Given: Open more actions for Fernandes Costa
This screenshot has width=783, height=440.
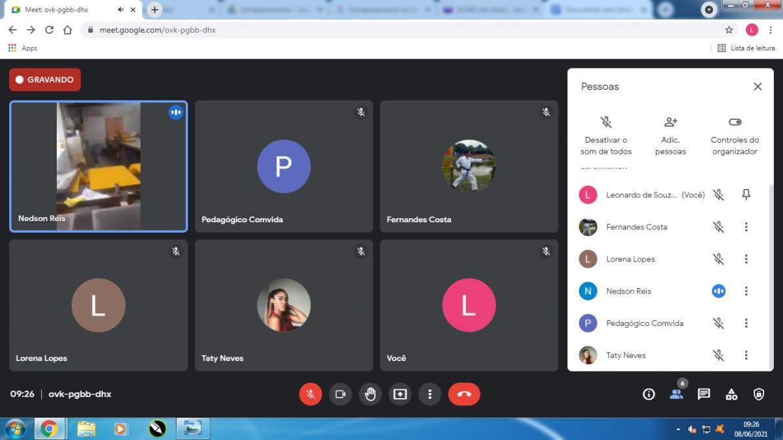Looking at the screenshot, I should click(x=746, y=227).
